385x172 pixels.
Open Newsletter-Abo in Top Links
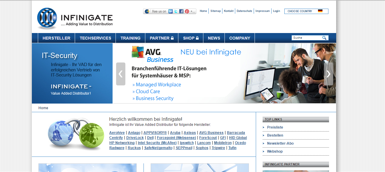tap(280, 143)
